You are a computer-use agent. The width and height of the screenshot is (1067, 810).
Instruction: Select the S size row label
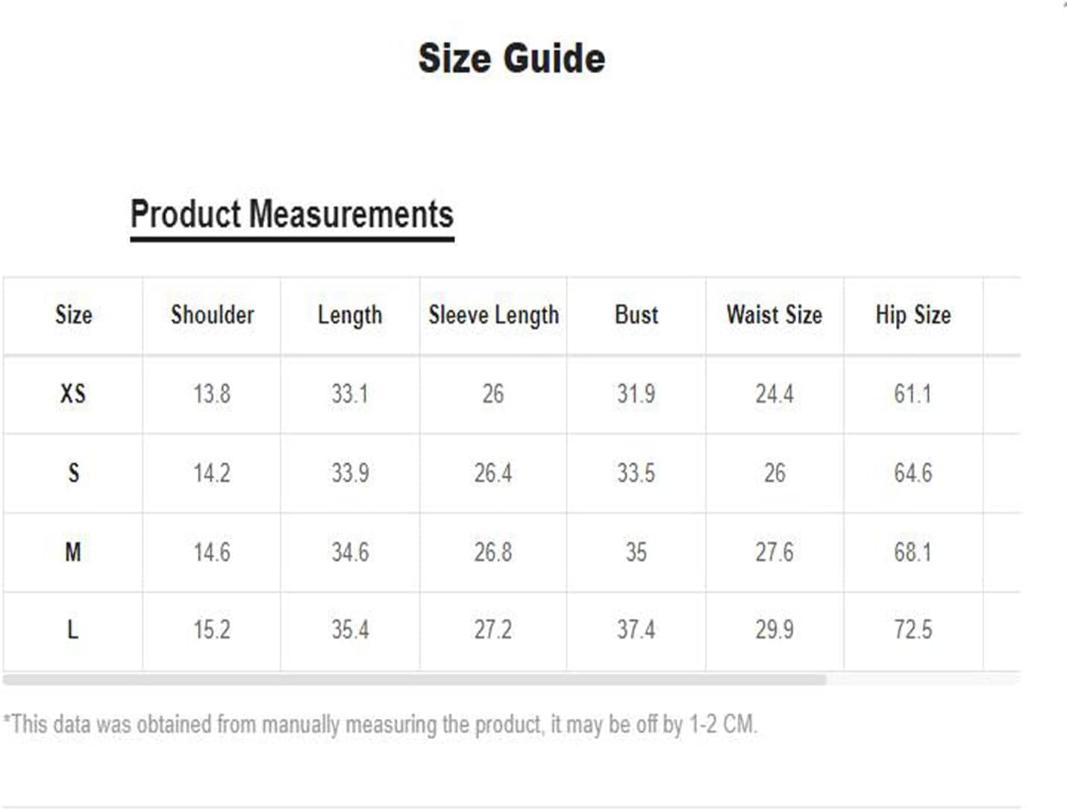click(x=73, y=473)
